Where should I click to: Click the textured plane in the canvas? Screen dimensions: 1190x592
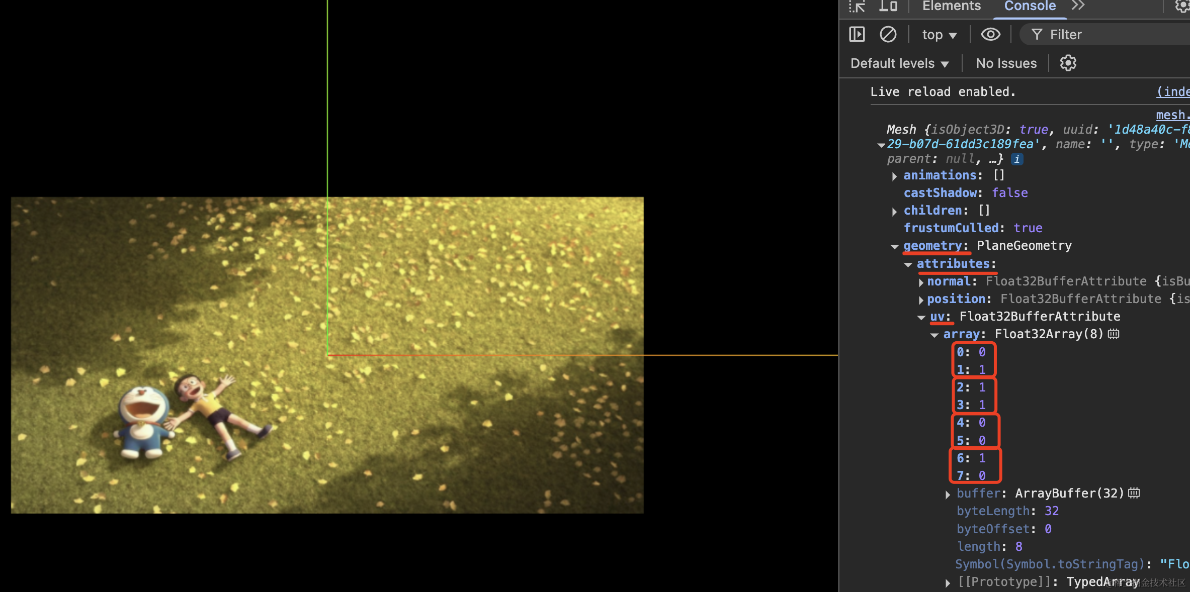point(327,355)
